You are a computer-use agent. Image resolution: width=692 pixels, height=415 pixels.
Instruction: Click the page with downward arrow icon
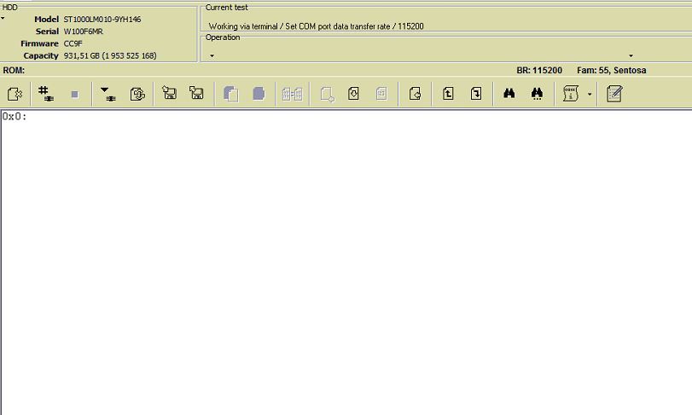(353, 94)
